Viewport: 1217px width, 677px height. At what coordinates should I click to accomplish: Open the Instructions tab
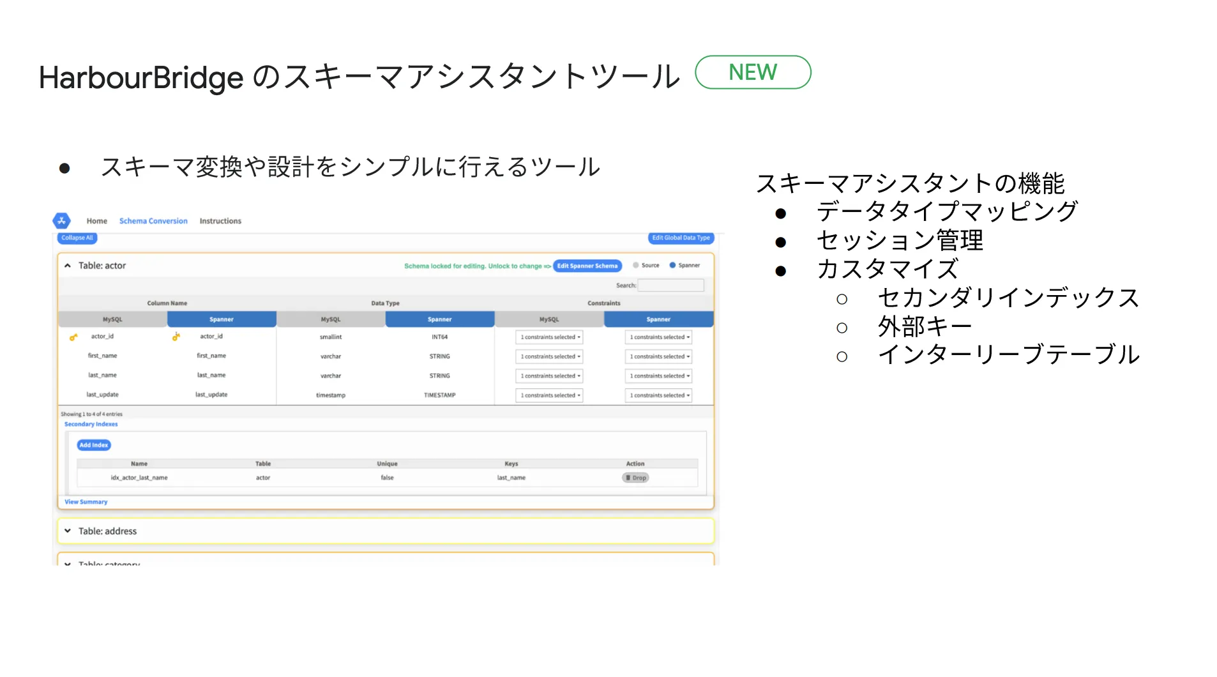pos(220,221)
